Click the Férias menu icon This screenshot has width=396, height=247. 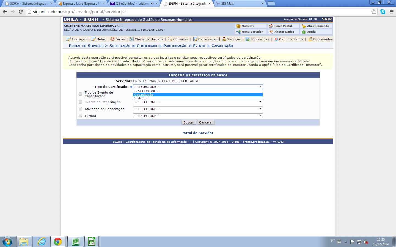[112, 39]
